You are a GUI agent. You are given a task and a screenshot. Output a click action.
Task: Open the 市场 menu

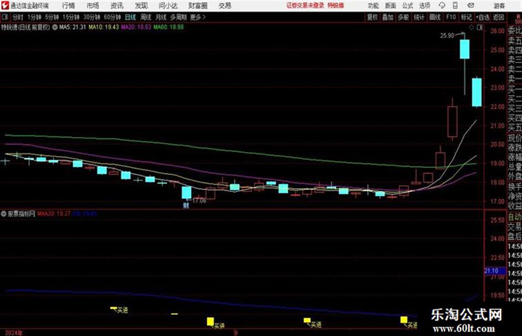pyautogui.click(x=93, y=6)
